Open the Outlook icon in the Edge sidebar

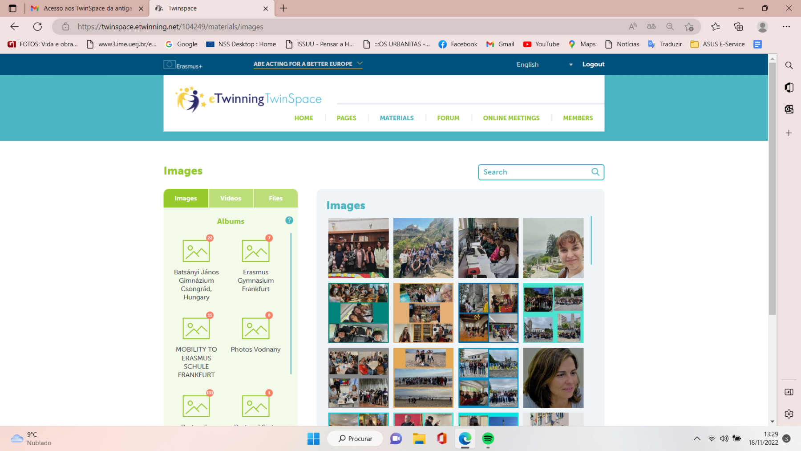pos(789,109)
